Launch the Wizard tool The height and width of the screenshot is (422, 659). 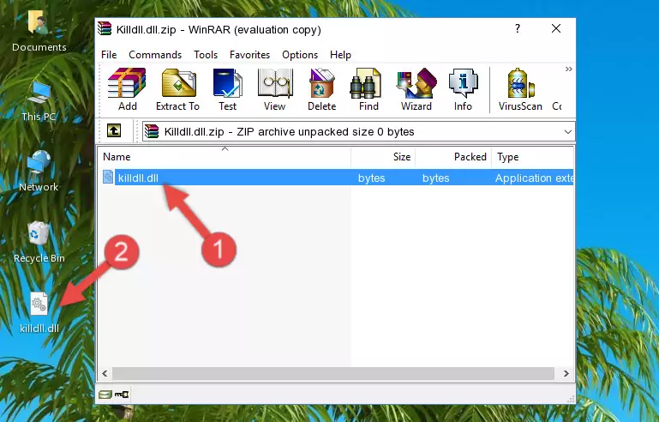tap(416, 89)
